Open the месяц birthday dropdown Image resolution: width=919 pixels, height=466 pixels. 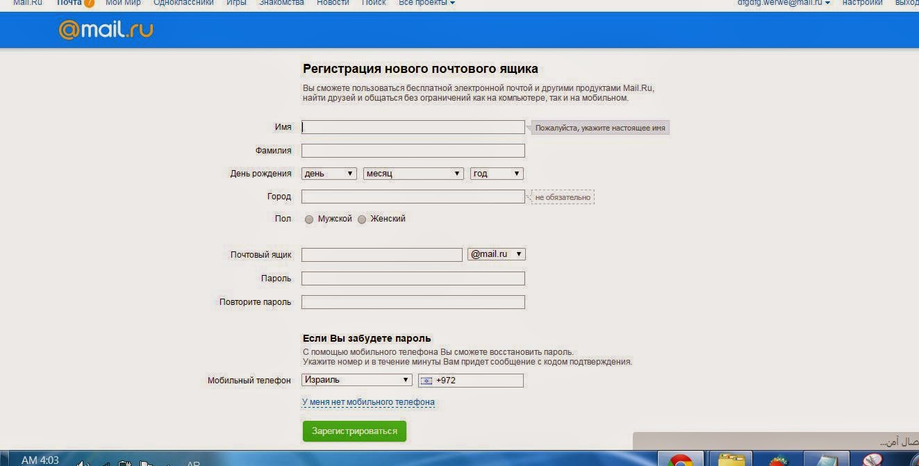click(413, 174)
